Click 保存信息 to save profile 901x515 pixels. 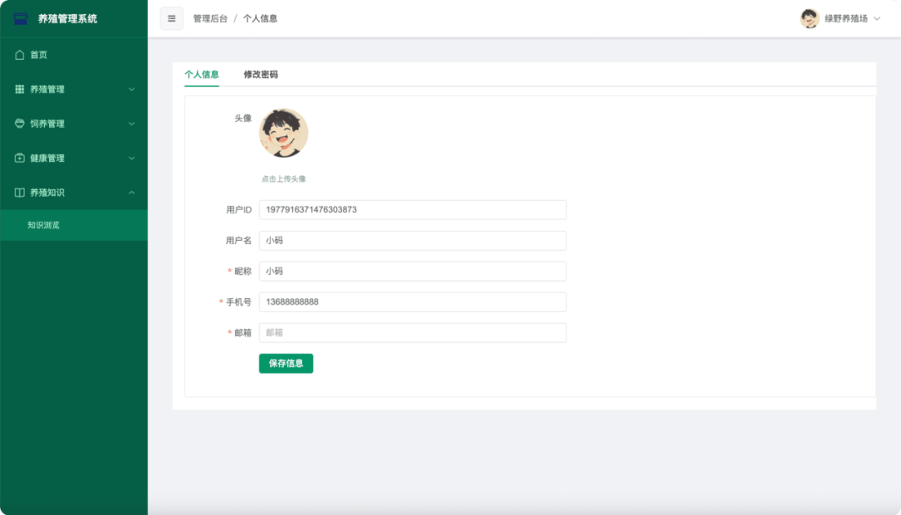[x=287, y=363]
